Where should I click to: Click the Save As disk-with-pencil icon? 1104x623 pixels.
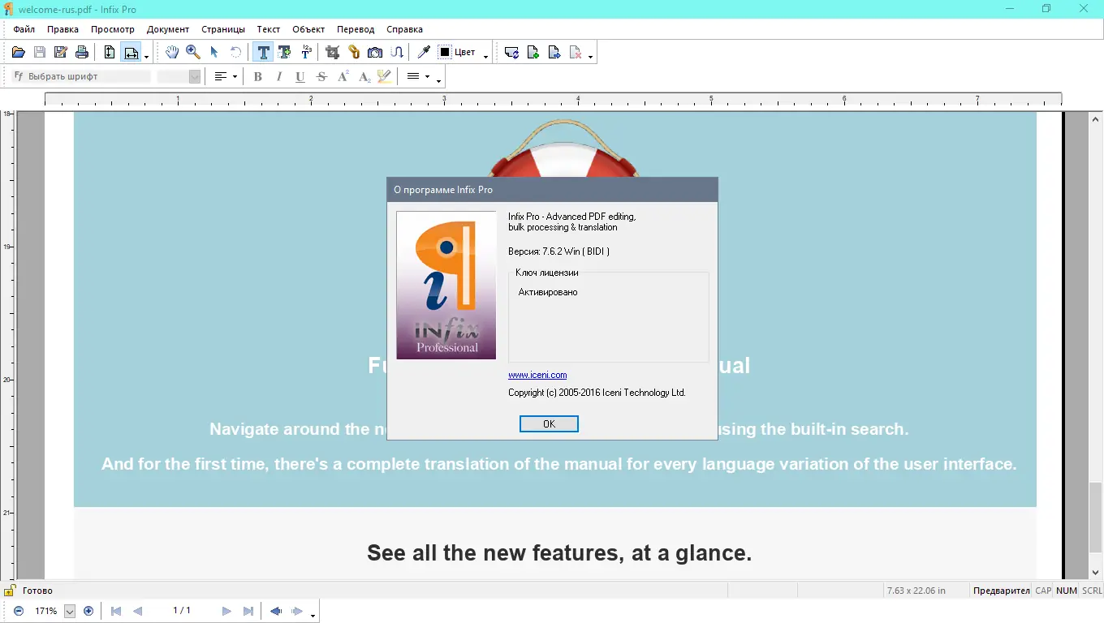60,53
